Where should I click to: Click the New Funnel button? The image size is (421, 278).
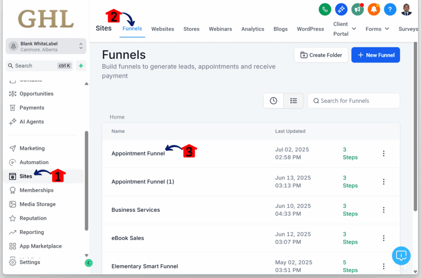(376, 55)
